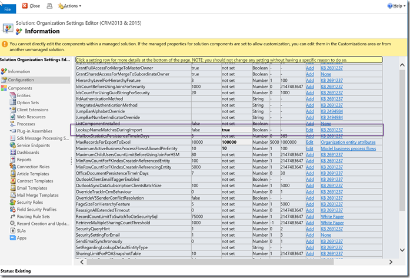Click Edit link for MaximumActiveBusinessProcessFlowsAllowedPerEntity

coord(309,148)
